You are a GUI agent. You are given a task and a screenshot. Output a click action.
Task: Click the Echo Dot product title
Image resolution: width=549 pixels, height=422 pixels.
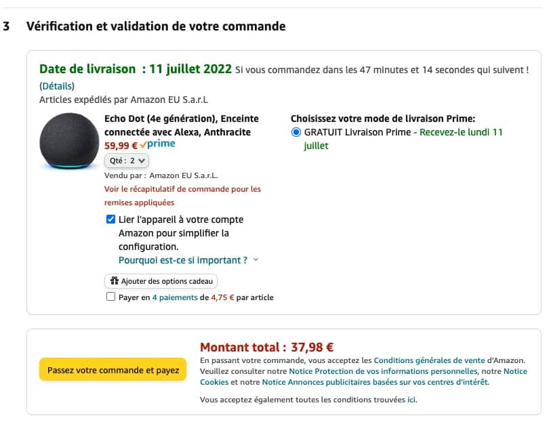click(182, 125)
